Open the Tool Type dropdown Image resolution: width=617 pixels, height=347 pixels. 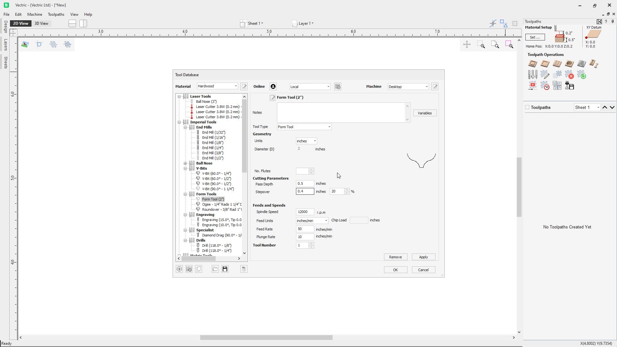[x=329, y=127]
